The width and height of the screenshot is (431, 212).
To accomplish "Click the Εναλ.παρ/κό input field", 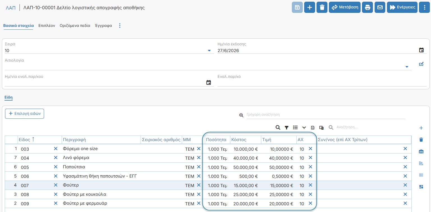I will point(322,83).
